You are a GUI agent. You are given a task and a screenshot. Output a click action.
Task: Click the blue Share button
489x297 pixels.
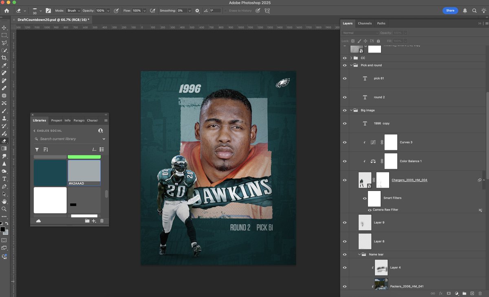coord(450,11)
